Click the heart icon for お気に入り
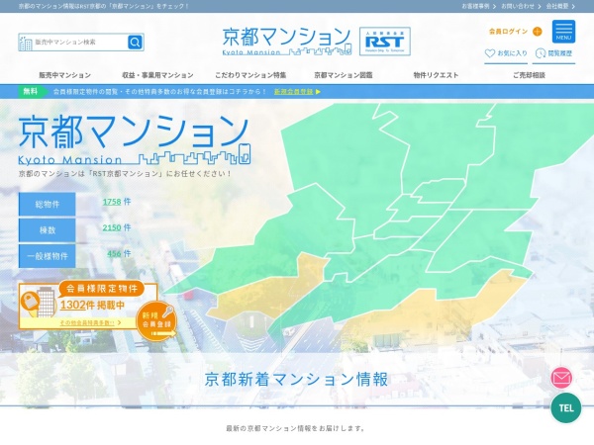 489,53
